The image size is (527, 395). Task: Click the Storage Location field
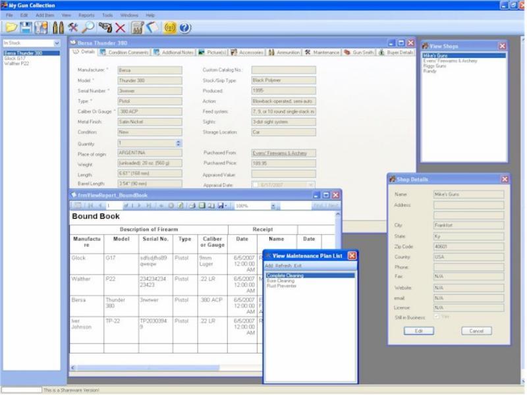(x=284, y=132)
